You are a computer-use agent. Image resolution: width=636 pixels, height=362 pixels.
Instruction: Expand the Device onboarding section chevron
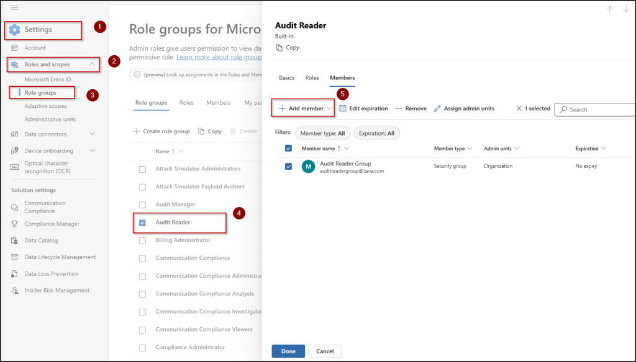coord(93,151)
